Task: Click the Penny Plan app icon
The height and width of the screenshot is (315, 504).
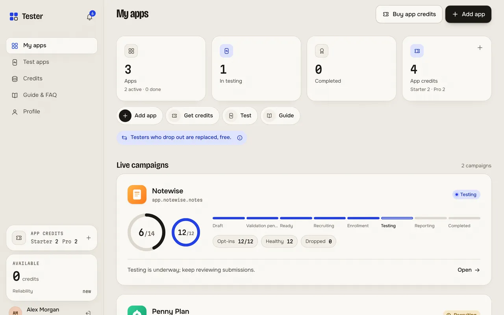Action: [x=137, y=311]
